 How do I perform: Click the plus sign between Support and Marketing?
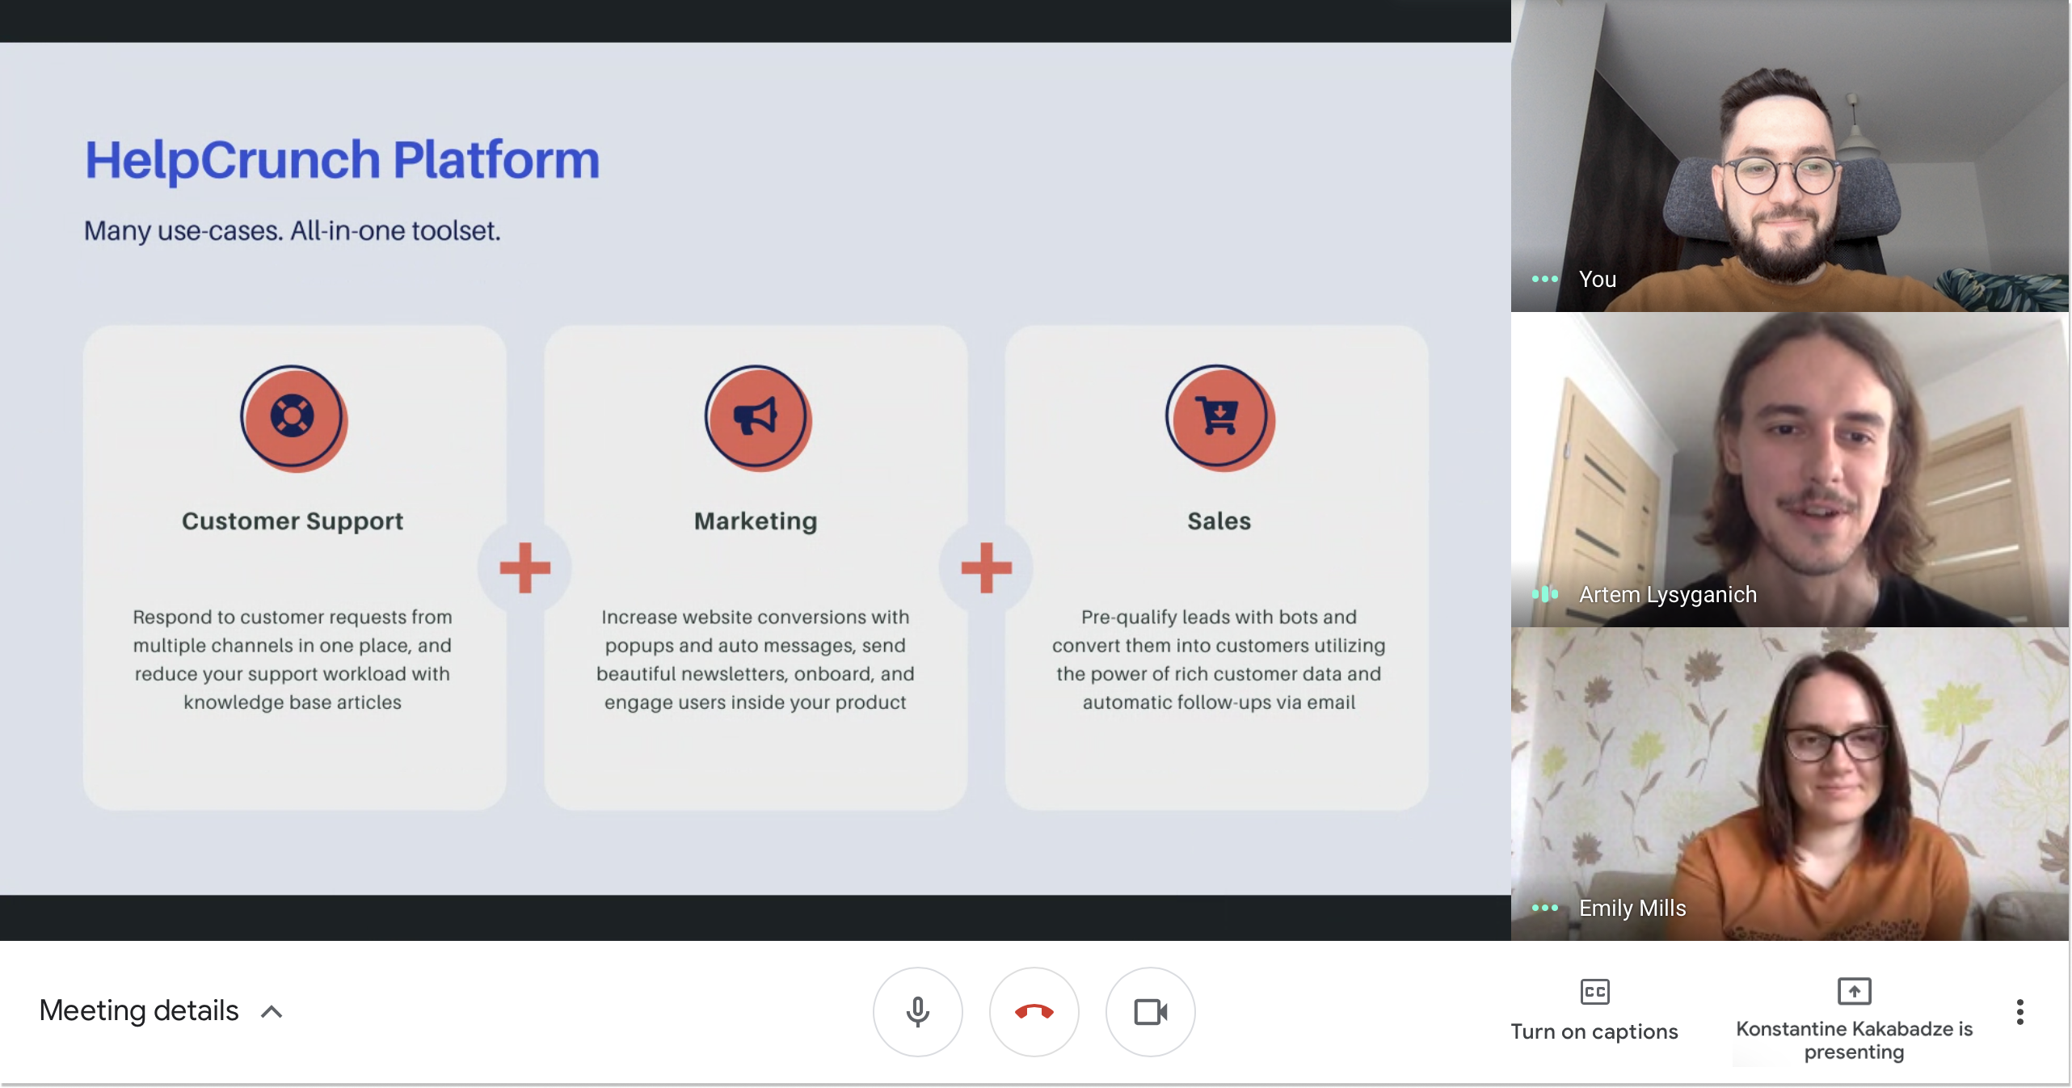(524, 567)
